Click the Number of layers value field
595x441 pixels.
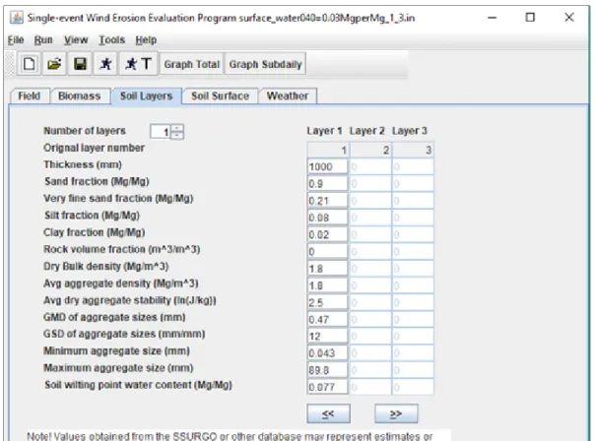pyautogui.click(x=161, y=132)
